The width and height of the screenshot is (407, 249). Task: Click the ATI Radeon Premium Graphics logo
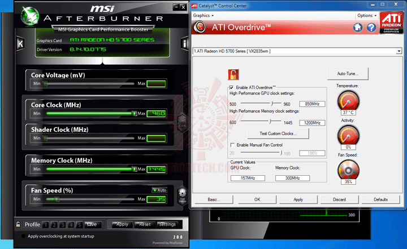point(391,23)
